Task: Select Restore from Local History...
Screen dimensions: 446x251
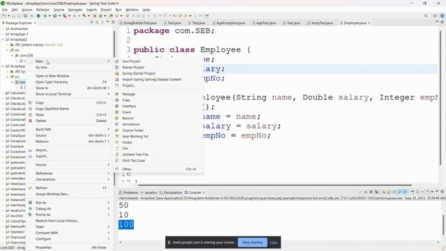Action: pos(57,220)
